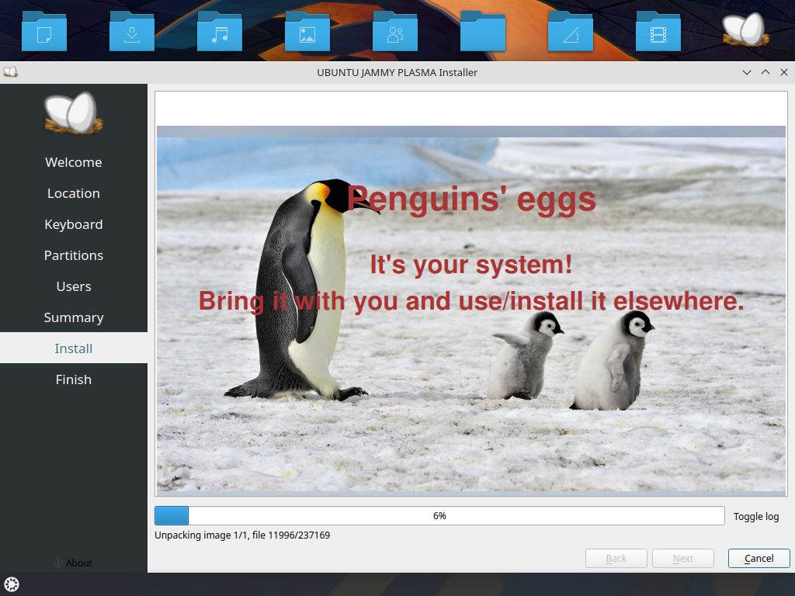Click the Penguins' Eggs nest icon on the desktop
Viewport: 795px width, 596px height.
tap(743, 29)
